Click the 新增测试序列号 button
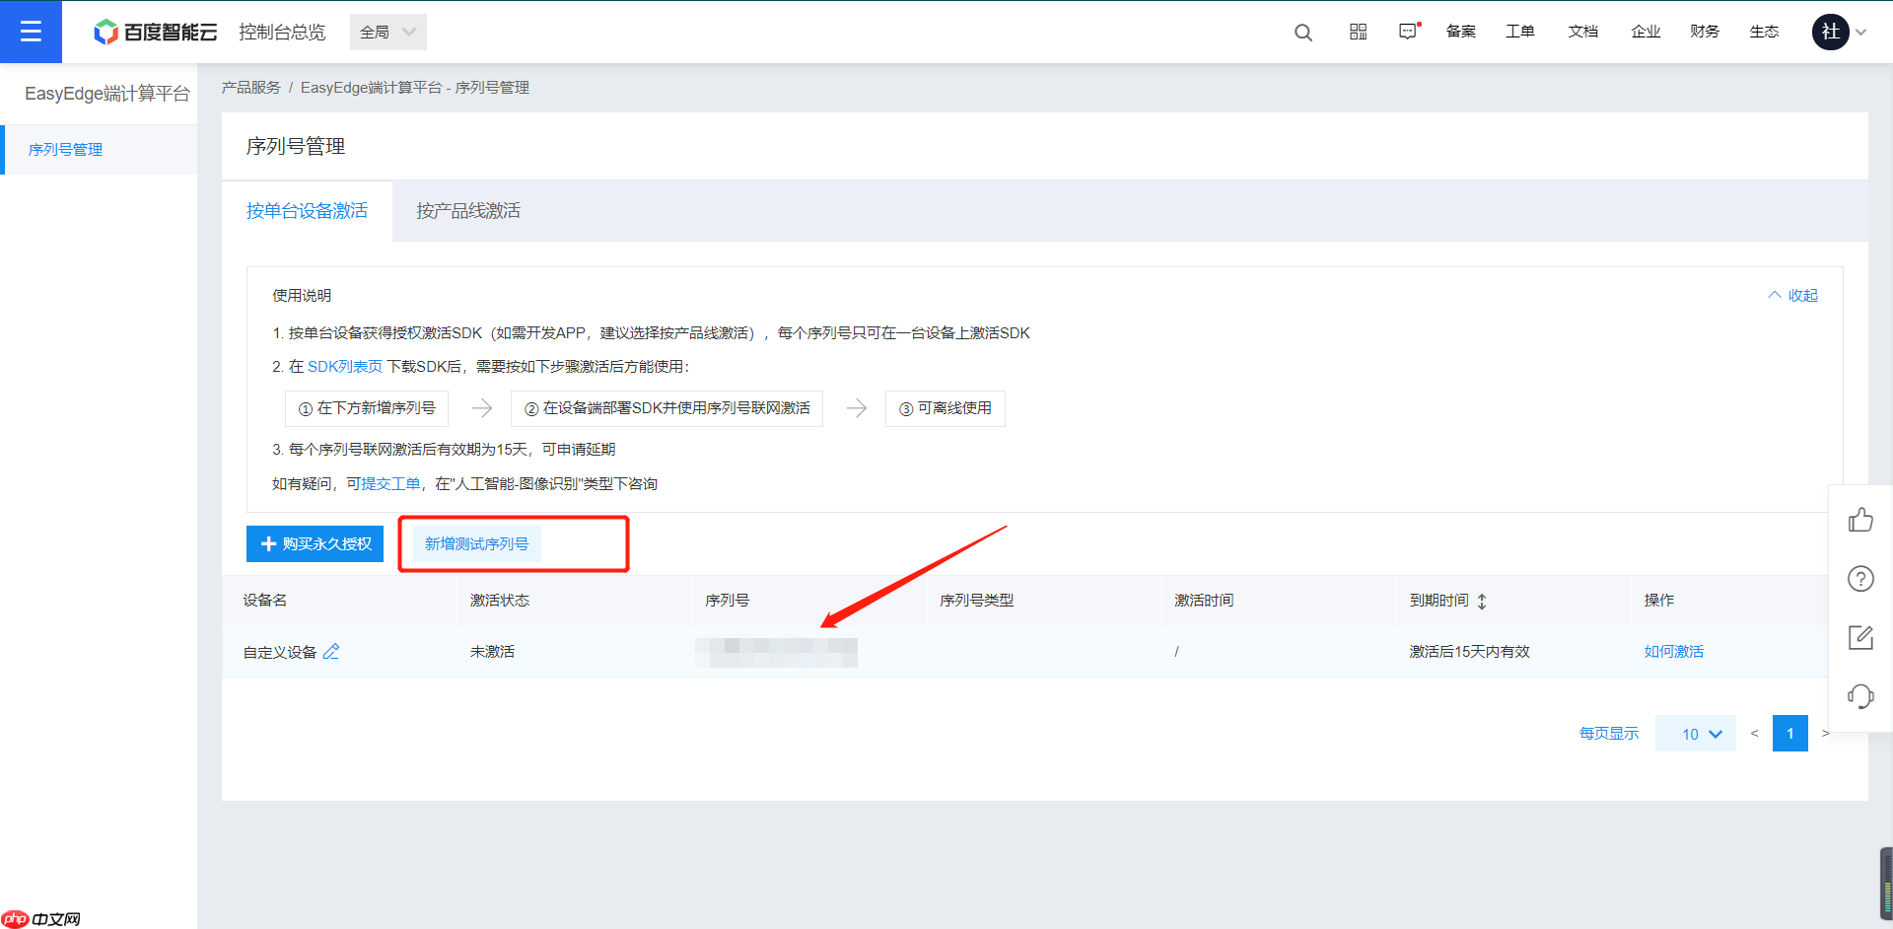The width and height of the screenshot is (1893, 929). click(x=476, y=543)
